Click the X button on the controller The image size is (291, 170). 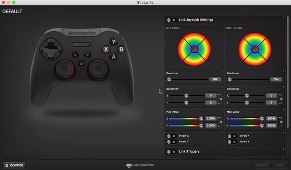(x=106, y=50)
